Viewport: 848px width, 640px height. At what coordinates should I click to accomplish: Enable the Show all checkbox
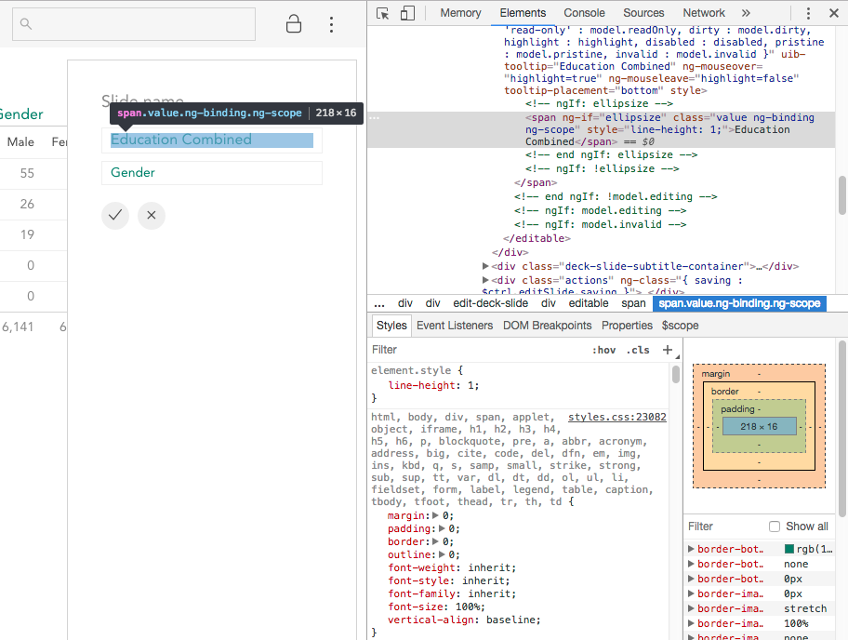(x=775, y=527)
